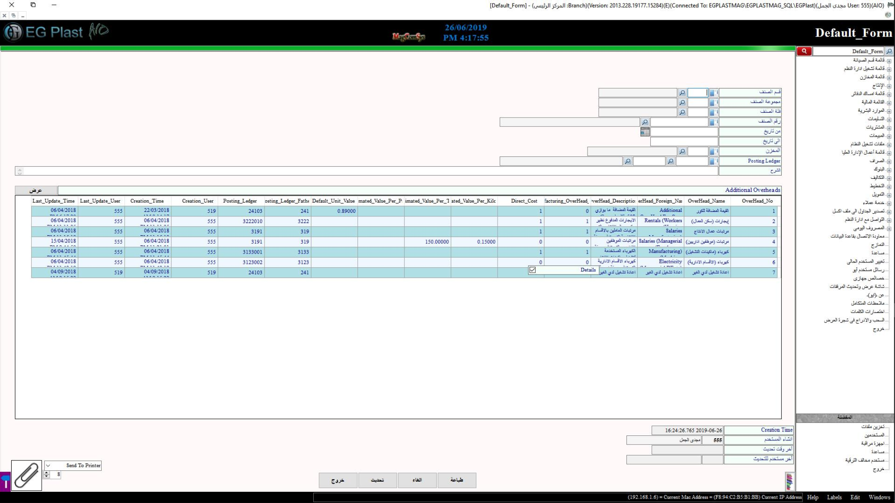Open the list picker icon beside رقم الصنف
The image size is (895, 503).
click(x=713, y=122)
